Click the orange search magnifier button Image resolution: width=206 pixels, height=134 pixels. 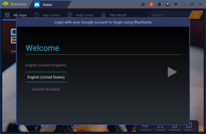pos(196,14)
